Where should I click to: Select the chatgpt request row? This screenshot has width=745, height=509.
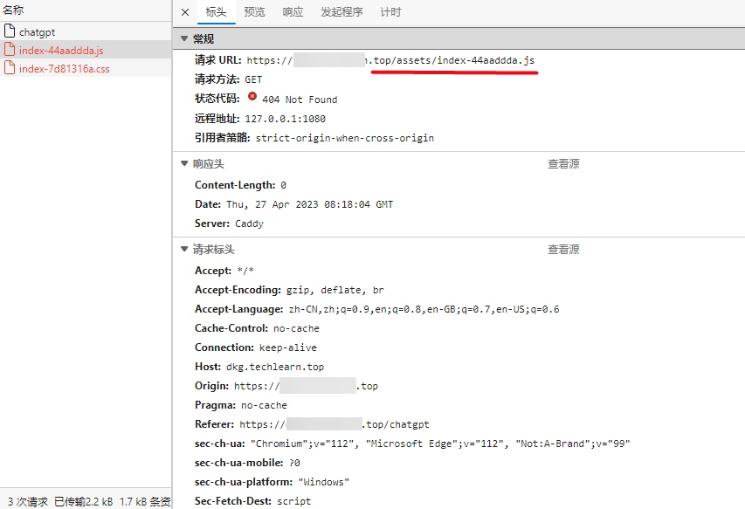coord(86,31)
